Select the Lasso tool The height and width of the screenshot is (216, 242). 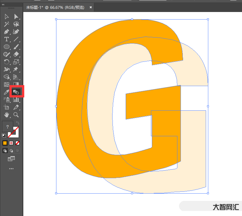(16, 24)
